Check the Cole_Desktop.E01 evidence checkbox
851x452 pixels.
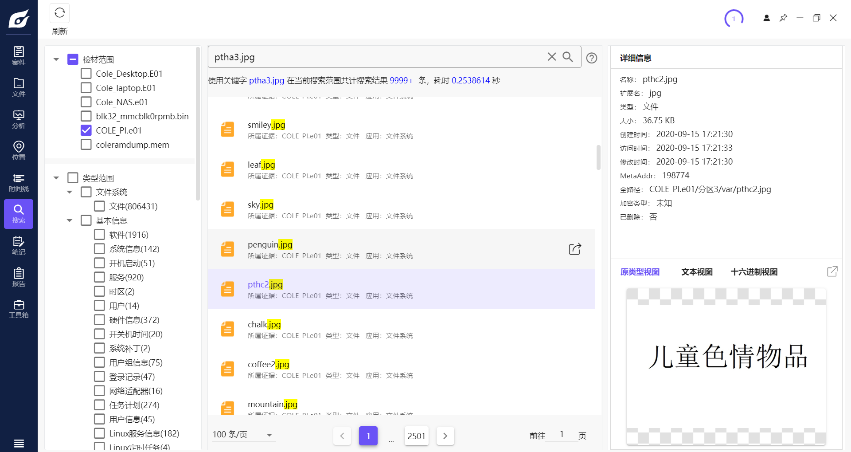pyautogui.click(x=86, y=74)
